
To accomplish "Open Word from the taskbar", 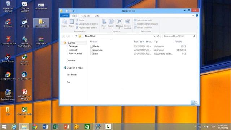I will pyautogui.click(x=45, y=127).
